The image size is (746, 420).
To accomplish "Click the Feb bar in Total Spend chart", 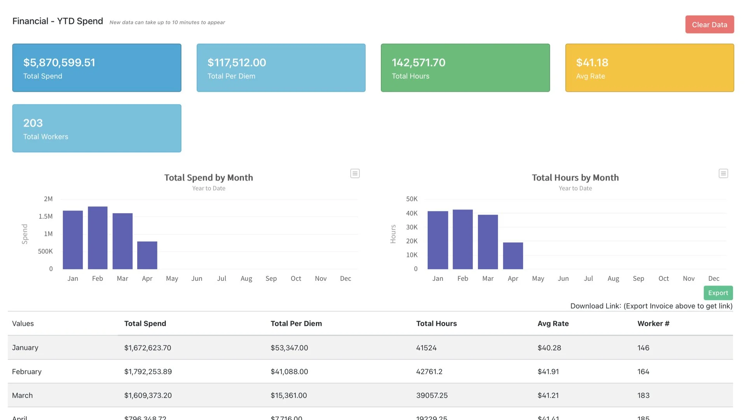I will tap(98, 237).
